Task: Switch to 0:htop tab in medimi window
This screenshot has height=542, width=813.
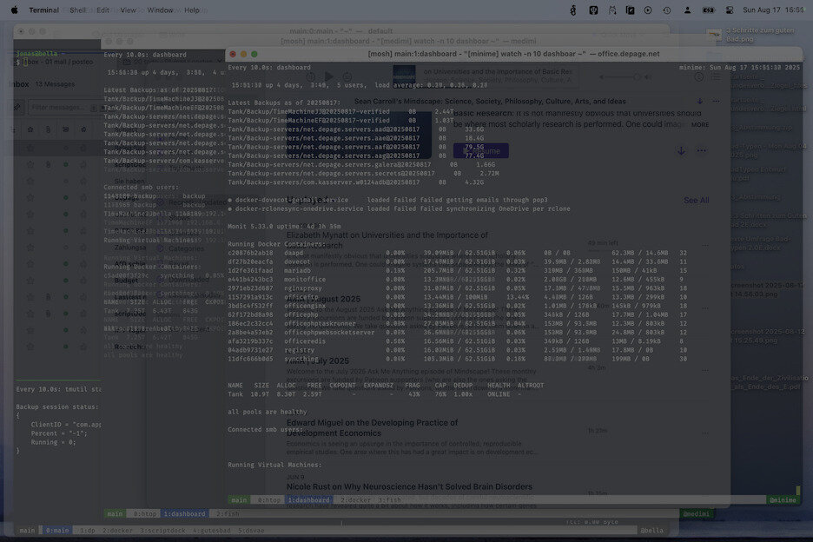Action: [x=145, y=514]
